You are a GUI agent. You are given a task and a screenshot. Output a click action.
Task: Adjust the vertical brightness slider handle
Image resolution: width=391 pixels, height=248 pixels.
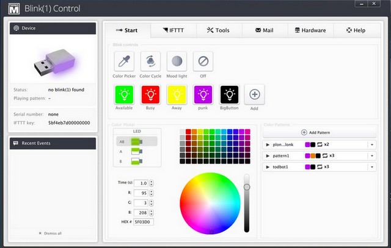coord(247,187)
